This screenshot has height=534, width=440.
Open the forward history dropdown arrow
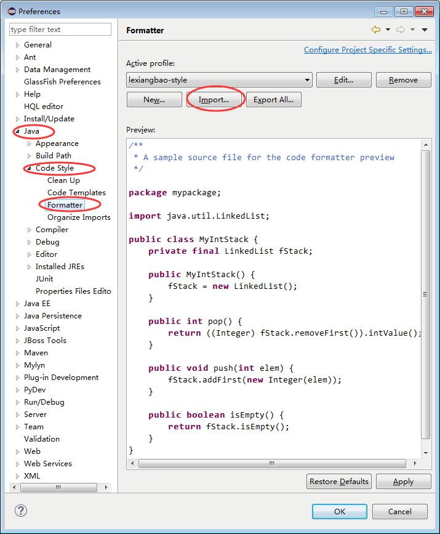point(412,30)
